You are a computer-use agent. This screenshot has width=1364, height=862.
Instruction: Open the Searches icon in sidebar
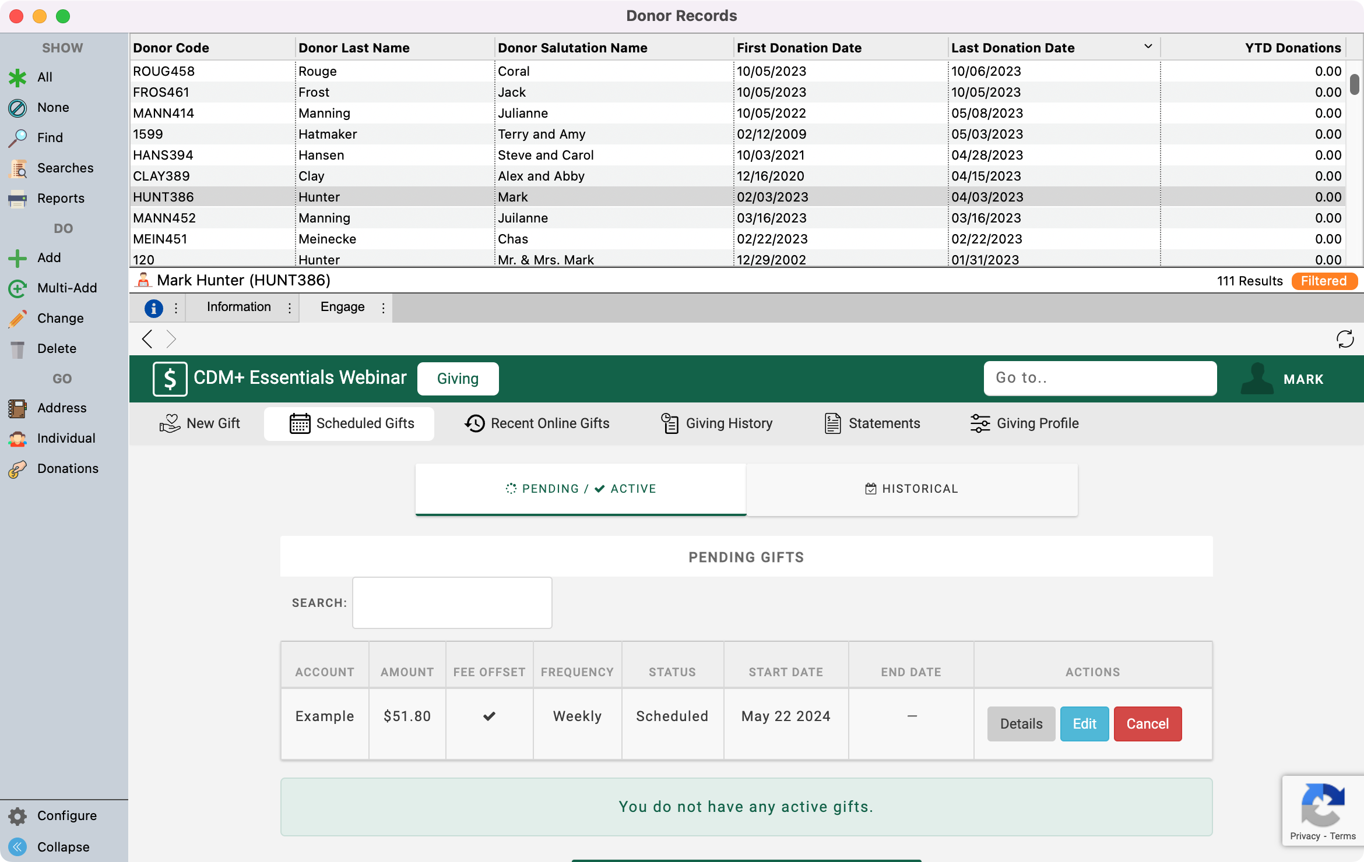click(17, 168)
